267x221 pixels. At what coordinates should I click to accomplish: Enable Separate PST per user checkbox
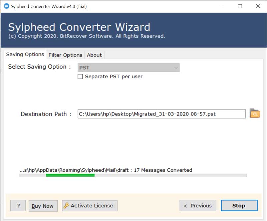coord(80,77)
